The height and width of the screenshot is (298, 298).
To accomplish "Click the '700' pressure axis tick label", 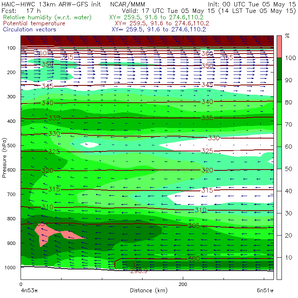I will pyautogui.click(x=11, y=194).
